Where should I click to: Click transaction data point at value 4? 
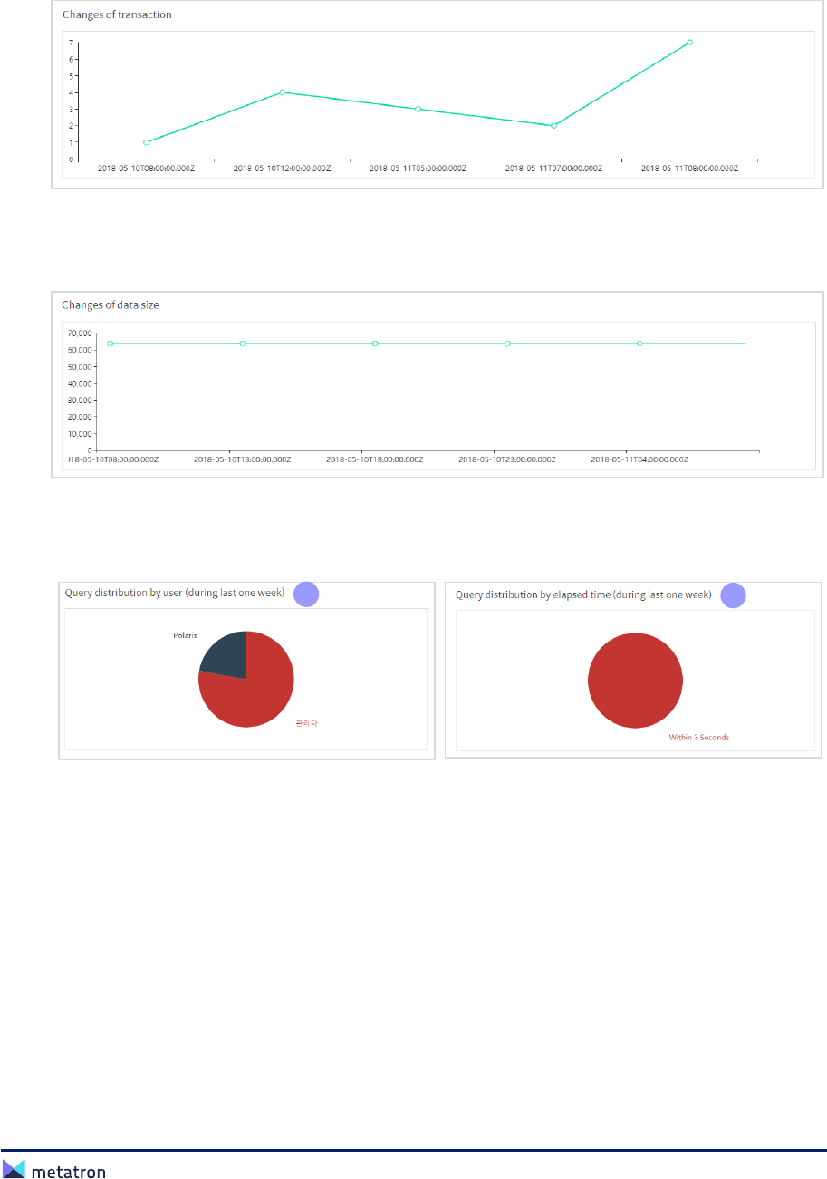coord(283,92)
